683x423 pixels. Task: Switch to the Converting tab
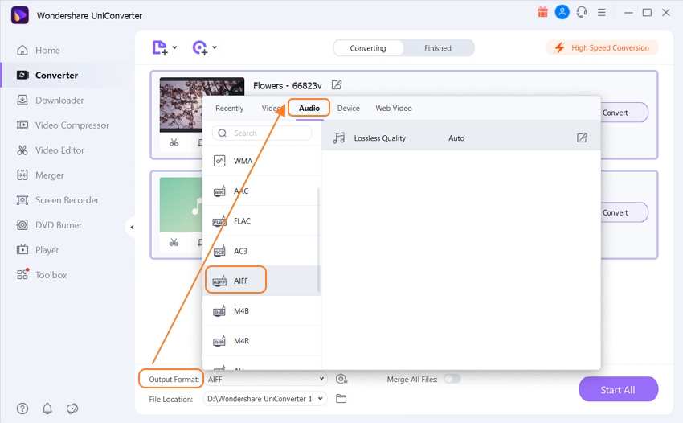368,48
